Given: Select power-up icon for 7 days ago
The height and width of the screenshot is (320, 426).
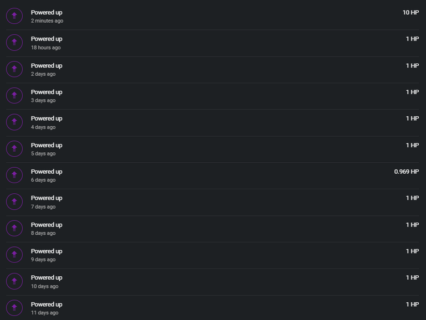Looking at the screenshot, I should click(x=14, y=202).
